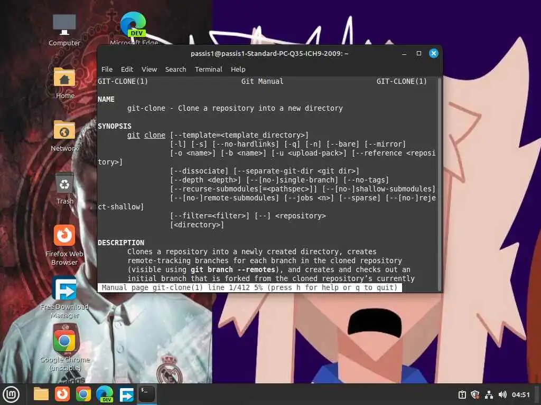Open the terminal Search menu
This screenshot has height=405, width=541.
click(175, 69)
